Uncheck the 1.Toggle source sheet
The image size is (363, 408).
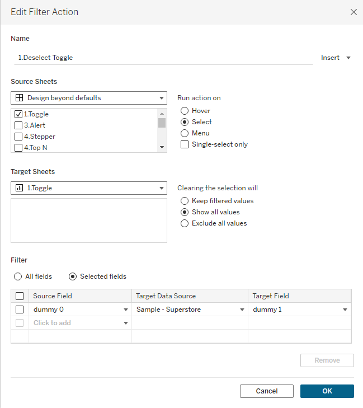pos(18,114)
